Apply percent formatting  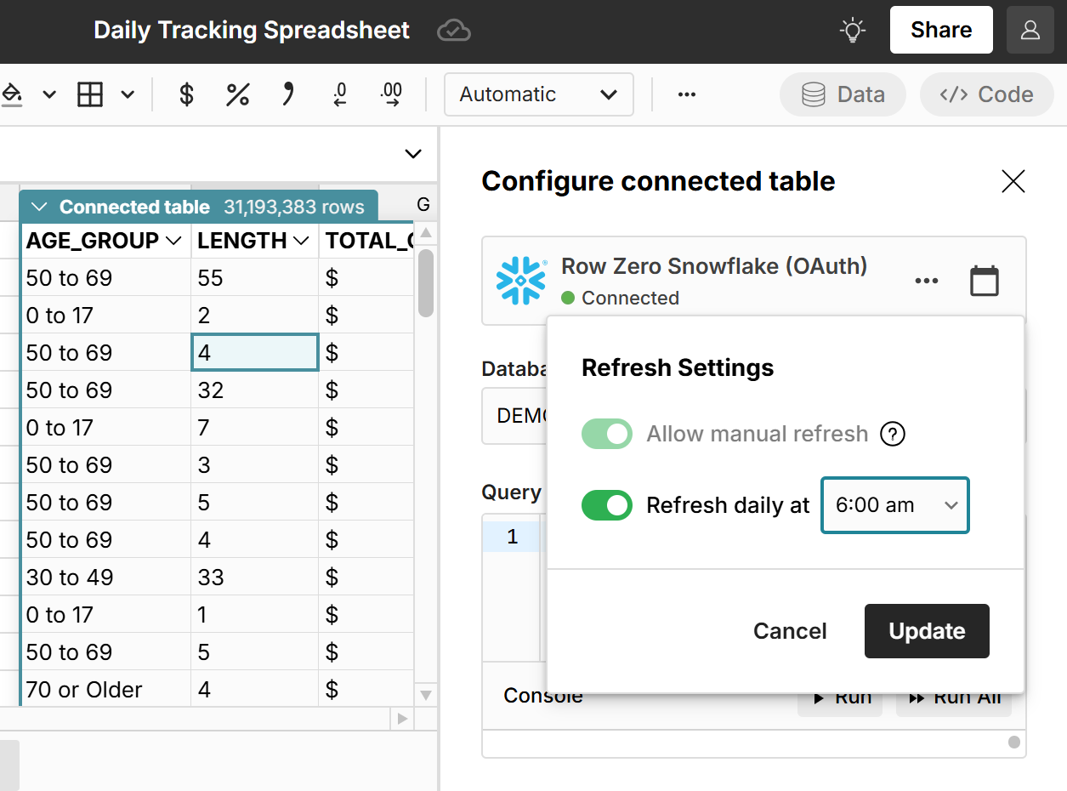pos(237,94)
